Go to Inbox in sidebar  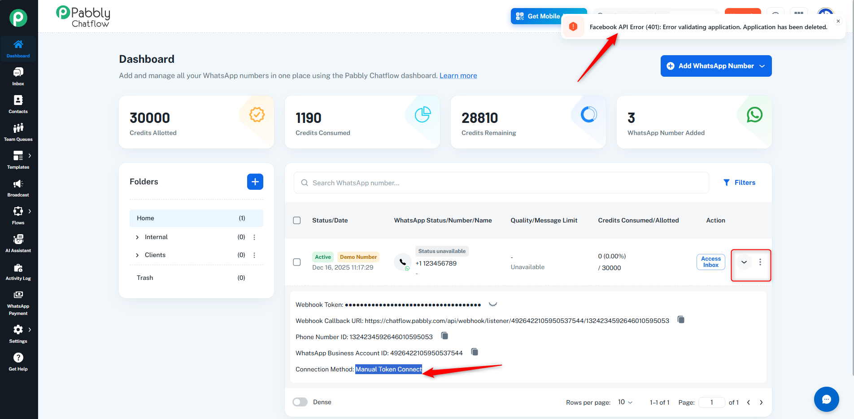18,77
